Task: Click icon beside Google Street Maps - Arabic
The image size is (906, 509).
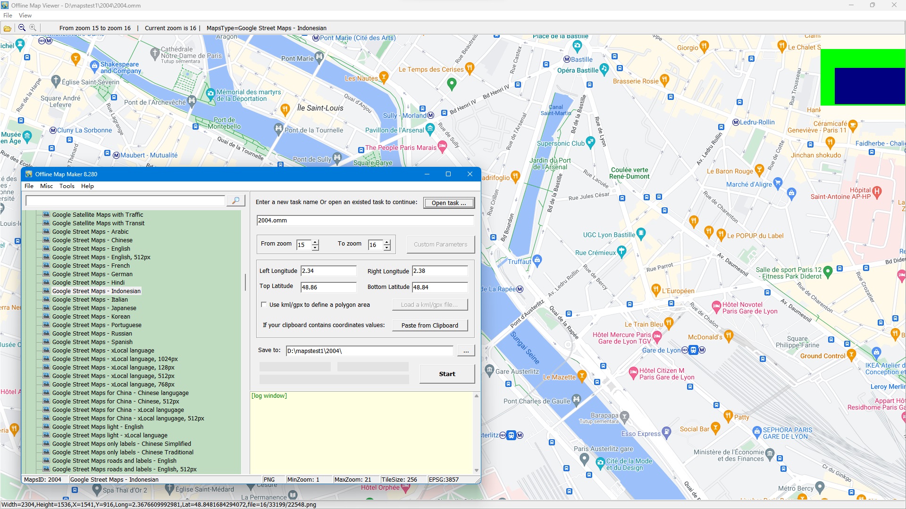Action: click(46, 231)
